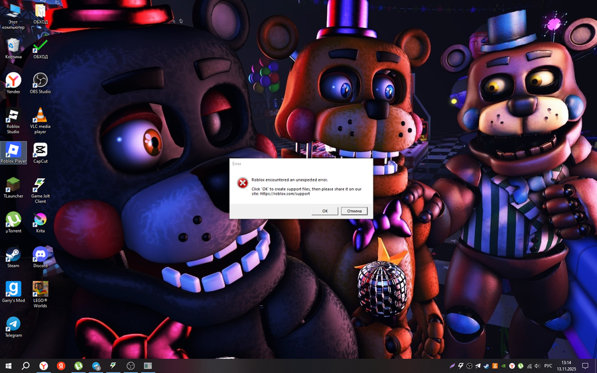
Task: Switch to Telegram in the taskbar
Action: [96, 366]
